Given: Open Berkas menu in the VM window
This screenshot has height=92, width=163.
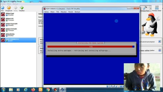Looking at the screenshot, I should (x=46, y=12).
